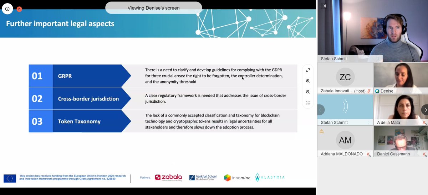Screen dimensions: 428x195
Task: Click the 'Adriana MALDONADO' name label
Action: click(341, 154)
